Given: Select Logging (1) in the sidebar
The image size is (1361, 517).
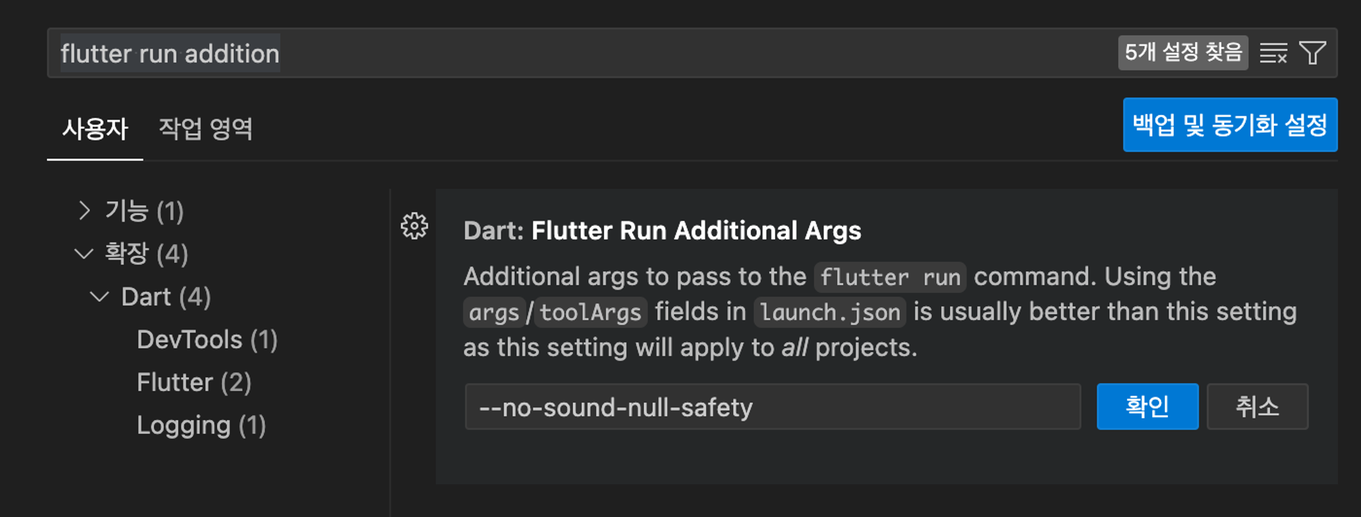Looking at the screenshot, I should pos(199,424).
